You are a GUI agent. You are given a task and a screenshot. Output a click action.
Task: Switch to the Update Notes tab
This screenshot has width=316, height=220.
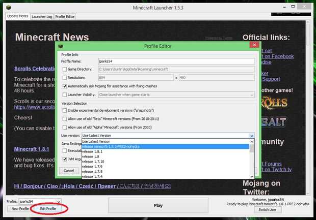click(x=18, y=16)
